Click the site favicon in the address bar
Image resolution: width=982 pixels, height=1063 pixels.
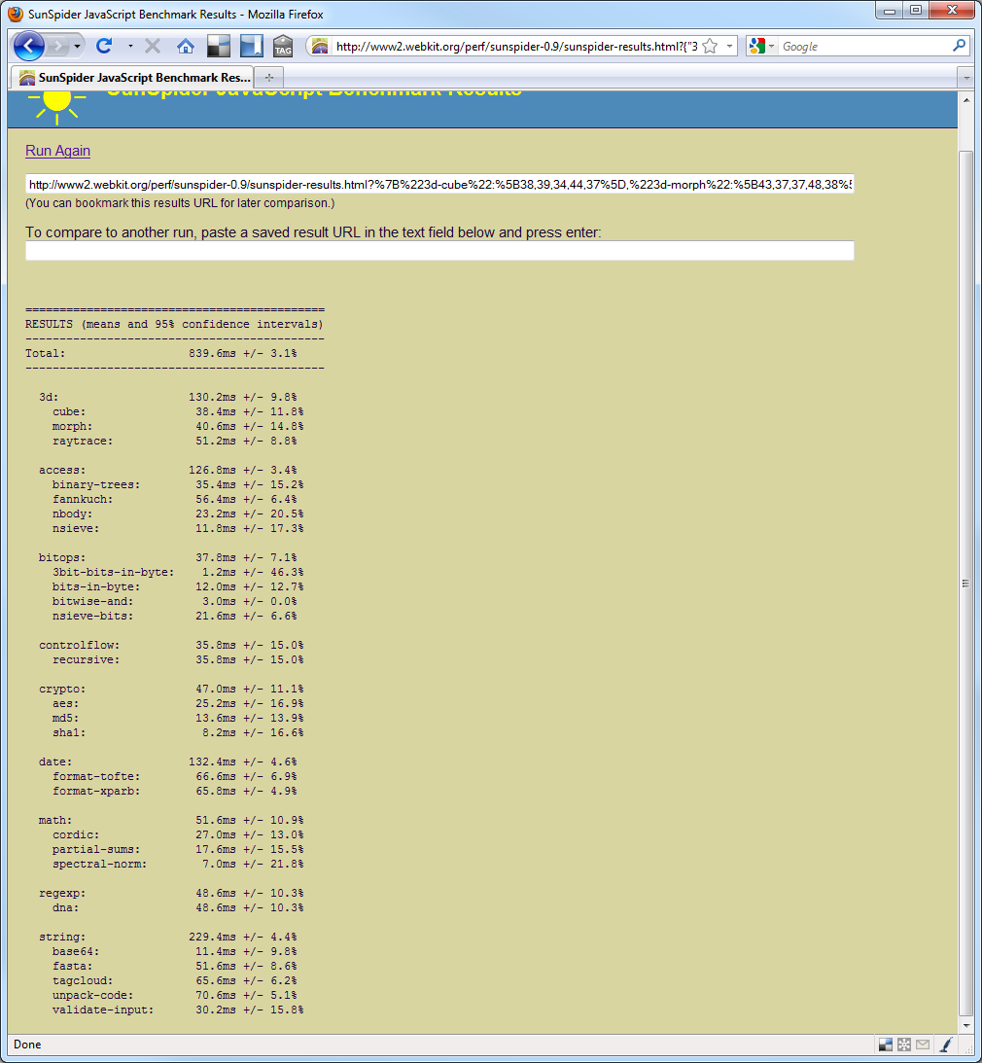tap(320, 46)
